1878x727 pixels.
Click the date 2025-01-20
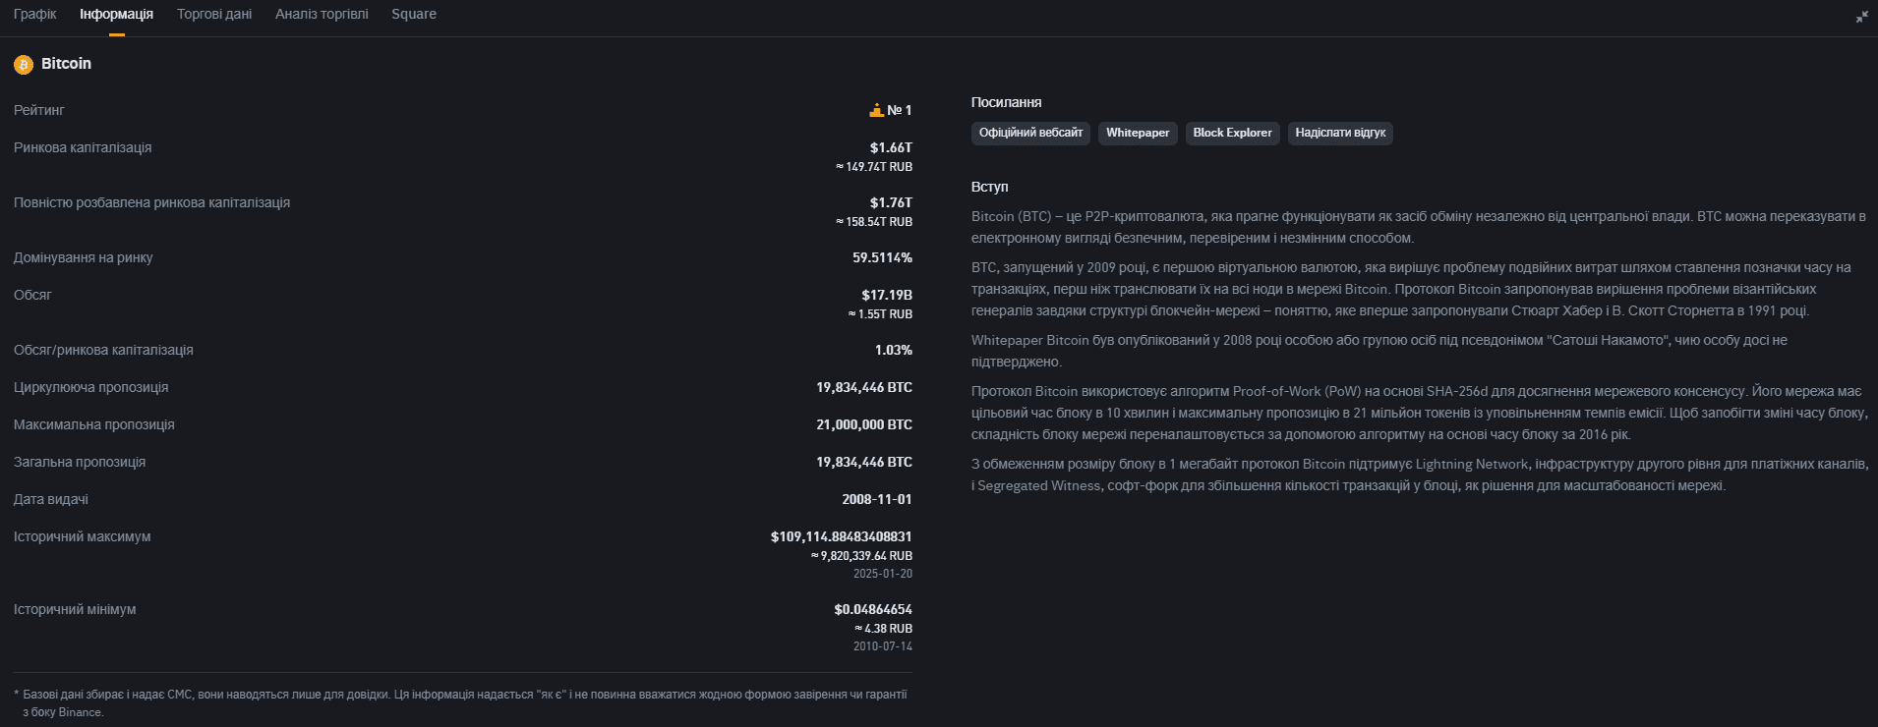click(x=883, y=574)
